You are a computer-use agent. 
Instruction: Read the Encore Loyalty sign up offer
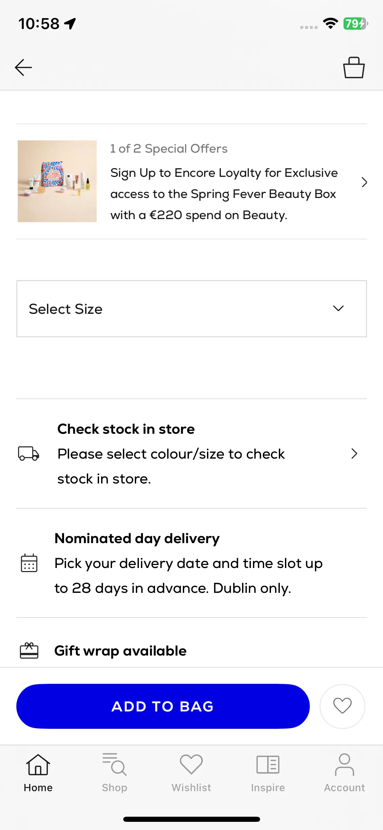(x=224, y=194)
